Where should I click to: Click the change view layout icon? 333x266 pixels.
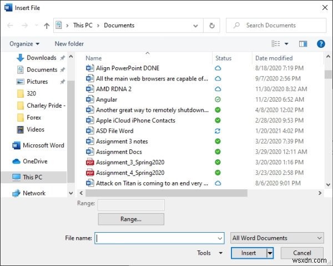[276, 43]
